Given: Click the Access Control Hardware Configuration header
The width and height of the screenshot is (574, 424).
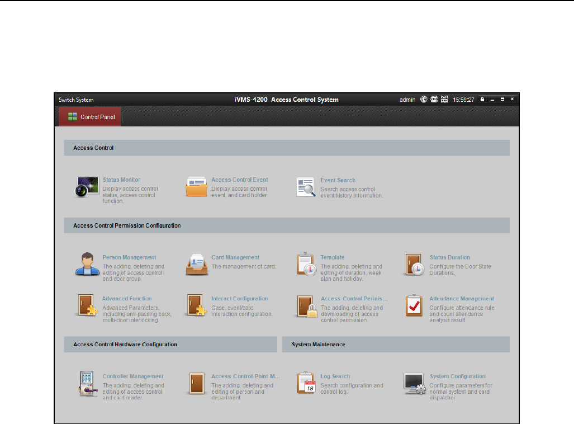Looking at the screenshot, I should coord(170,345).
